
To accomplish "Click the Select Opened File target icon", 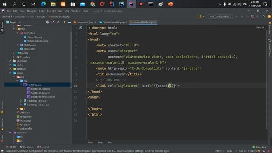I will point(47,22).
